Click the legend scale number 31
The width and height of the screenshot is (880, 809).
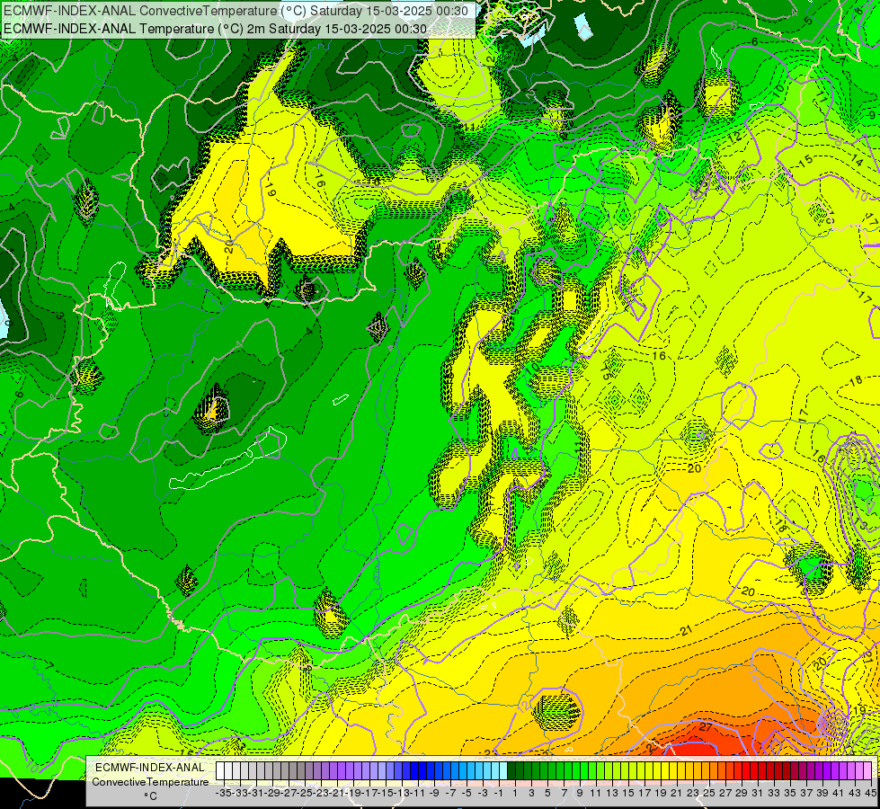click(757, 793)
